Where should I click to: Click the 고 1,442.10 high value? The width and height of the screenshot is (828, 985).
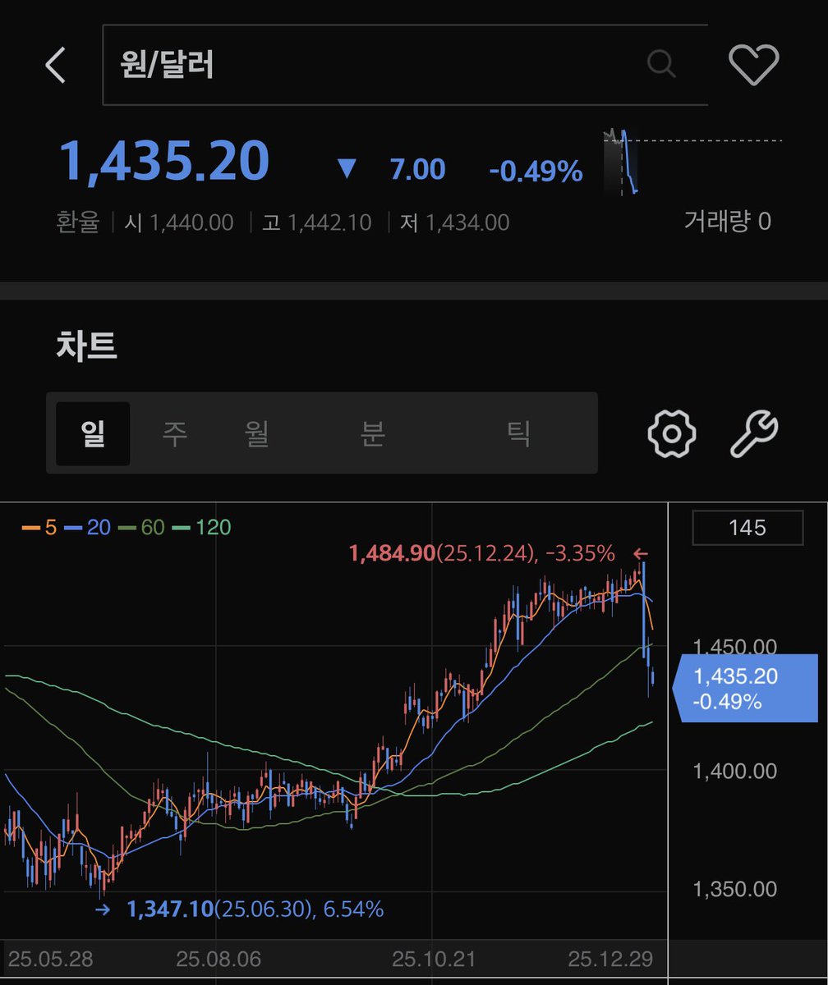click(x=317, y=222)
